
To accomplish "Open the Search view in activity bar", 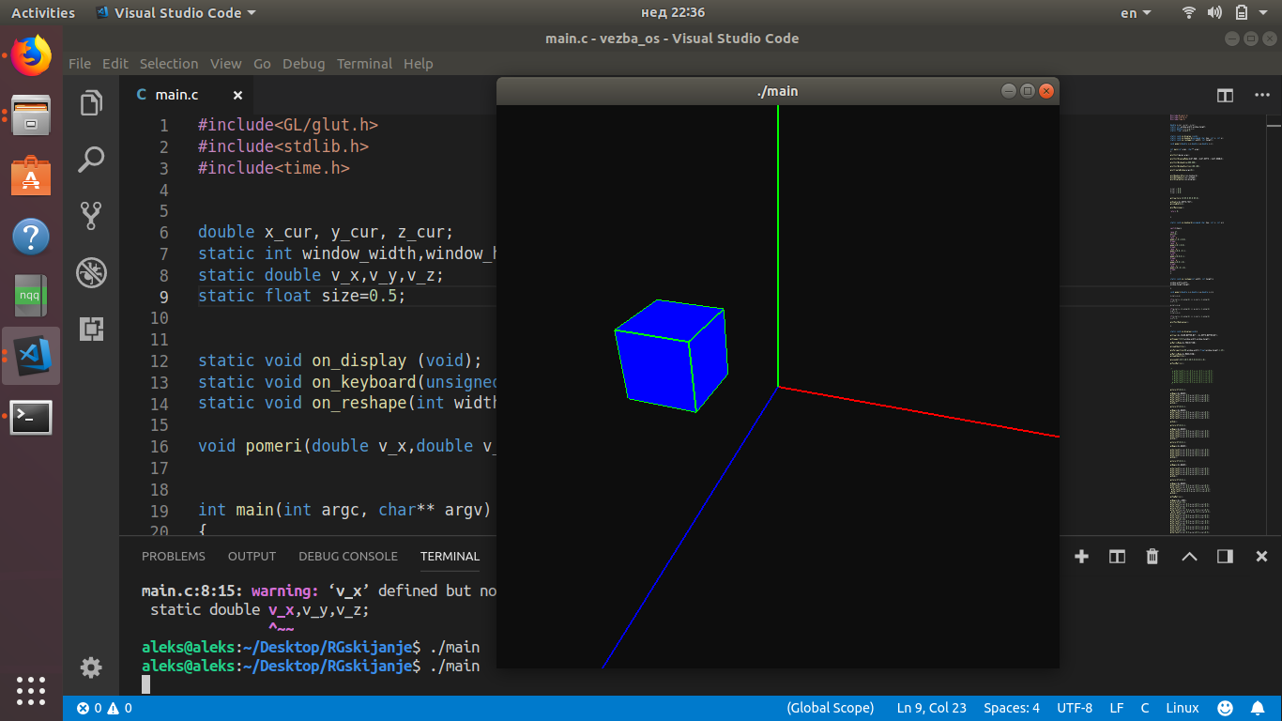I will pos(91,160).
